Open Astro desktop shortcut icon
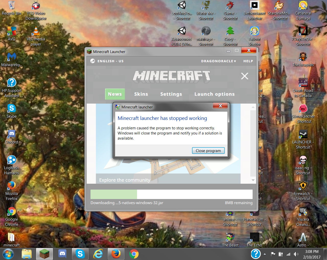The height and width of the screenshot is (260, 327). tap(303, 240)
